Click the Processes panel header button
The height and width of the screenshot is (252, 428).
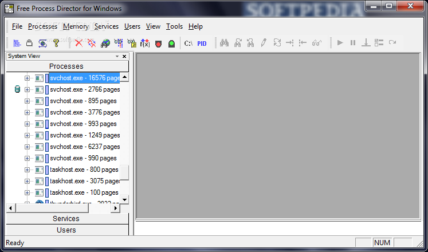click(67, 66)
